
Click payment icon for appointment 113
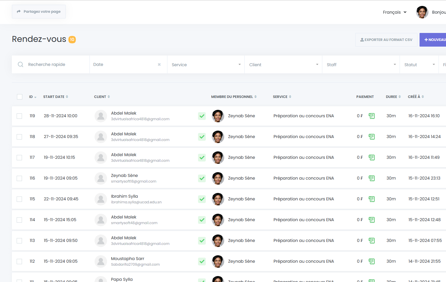click(371, 241)
